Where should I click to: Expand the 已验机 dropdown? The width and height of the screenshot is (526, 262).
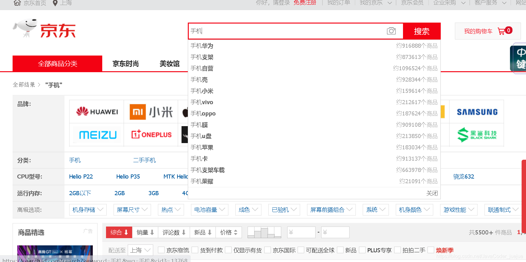pyautogui.click(x=284, y=210)
